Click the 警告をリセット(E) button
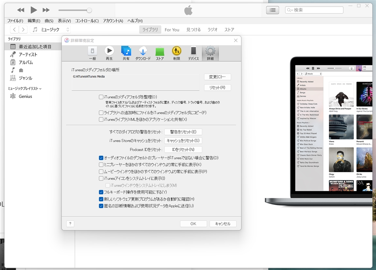The width and height of the screenshot is (376, 270). point(183,132)
